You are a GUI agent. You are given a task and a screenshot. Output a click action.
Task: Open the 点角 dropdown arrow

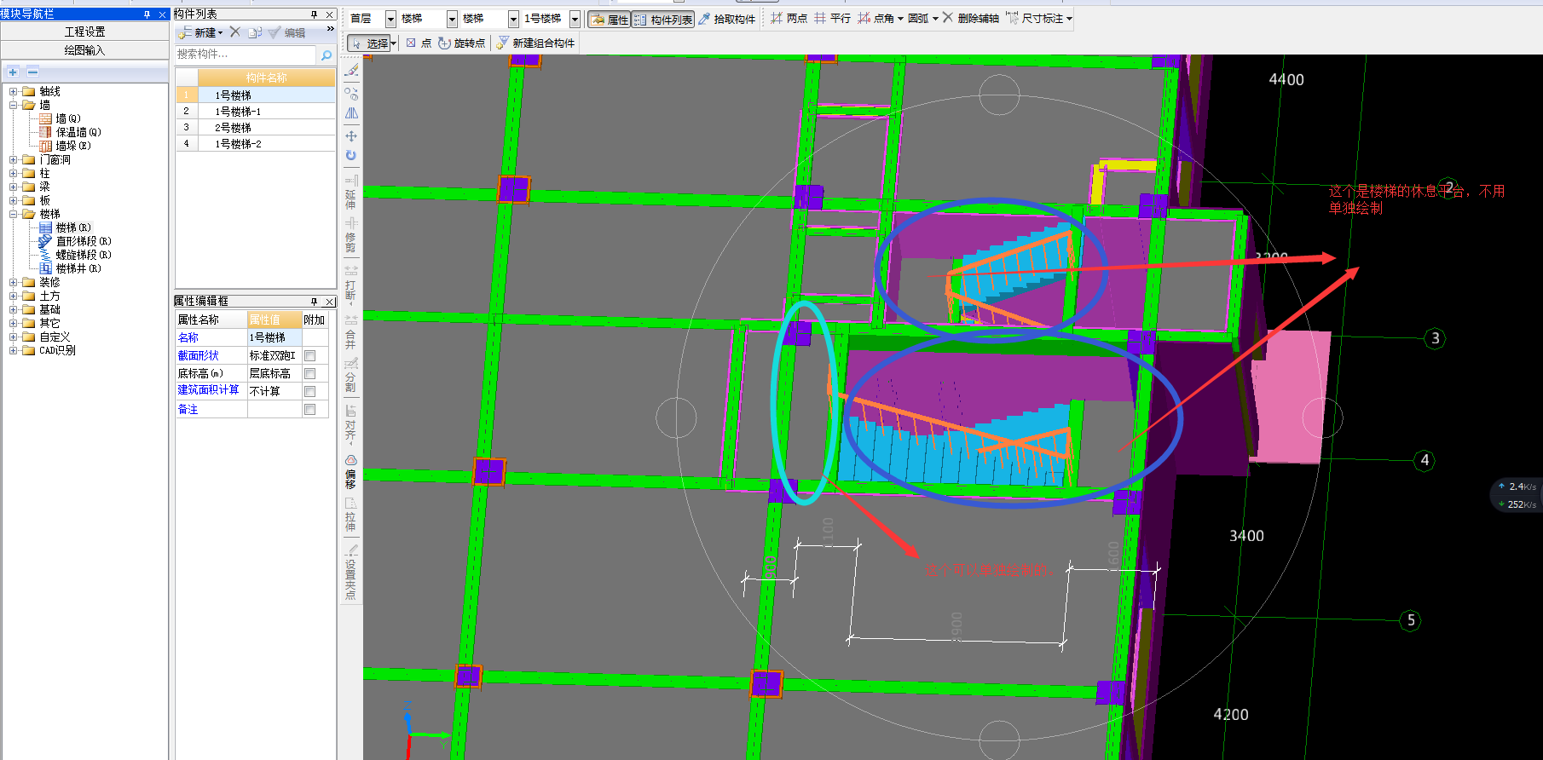click(x=900, y=18)
